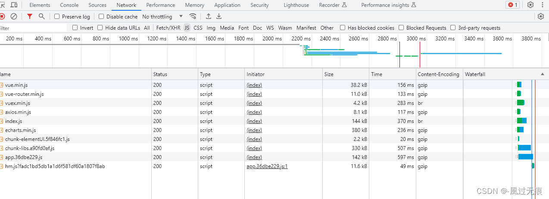Open the Performance tab
Viewport: 549px width, 199px height.
pyautogui.click(x=161, y=5)
